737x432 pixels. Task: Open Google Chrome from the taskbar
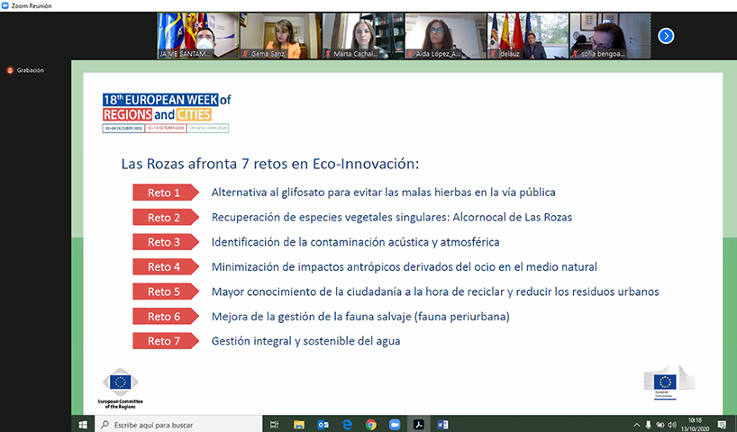click(x=370, y=424)
